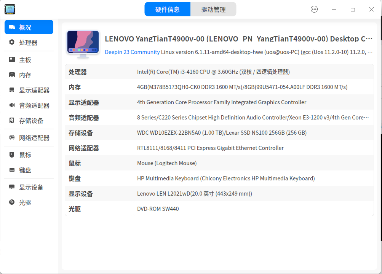Click the 显示适配器 display adapter icon
The image size is (382, 274).
(x=12, y=90)
